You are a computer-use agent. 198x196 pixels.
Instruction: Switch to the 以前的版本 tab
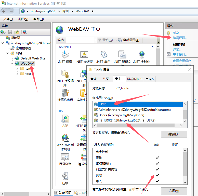pos(135,79)
